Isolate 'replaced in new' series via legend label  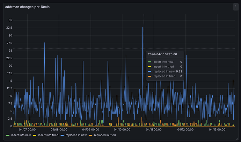pyautogui.click(x=76, y=135)
